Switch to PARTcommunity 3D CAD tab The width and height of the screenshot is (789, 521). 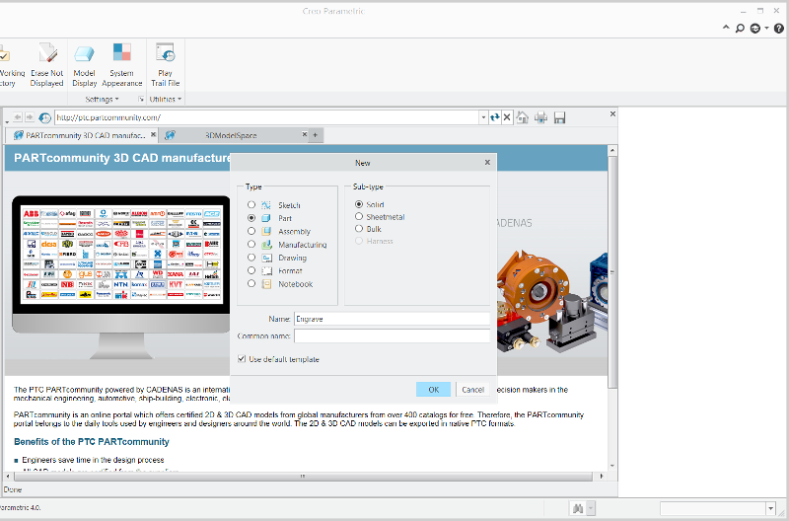point(80,135)
